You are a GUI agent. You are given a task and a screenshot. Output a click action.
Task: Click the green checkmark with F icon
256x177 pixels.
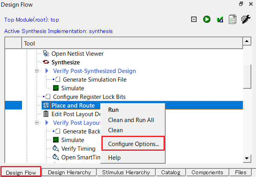point(220,19)
